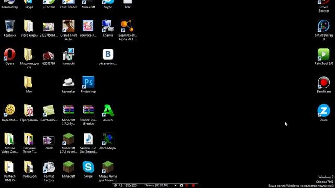Select the TIServis shortcut icon
The image size is (335, 188).
[x=108, y=26]
